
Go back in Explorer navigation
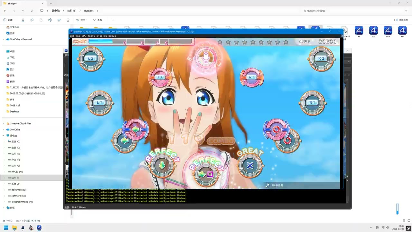(x=5, y=11)
